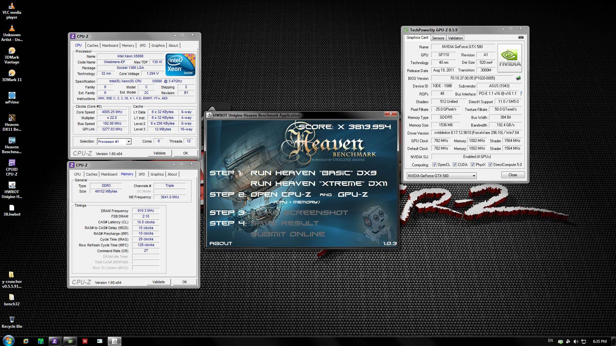Click Submit Online in Heaven launcher
Image resolution: width=616 pixels, height=346 pixels.
(x=288, y=234)
